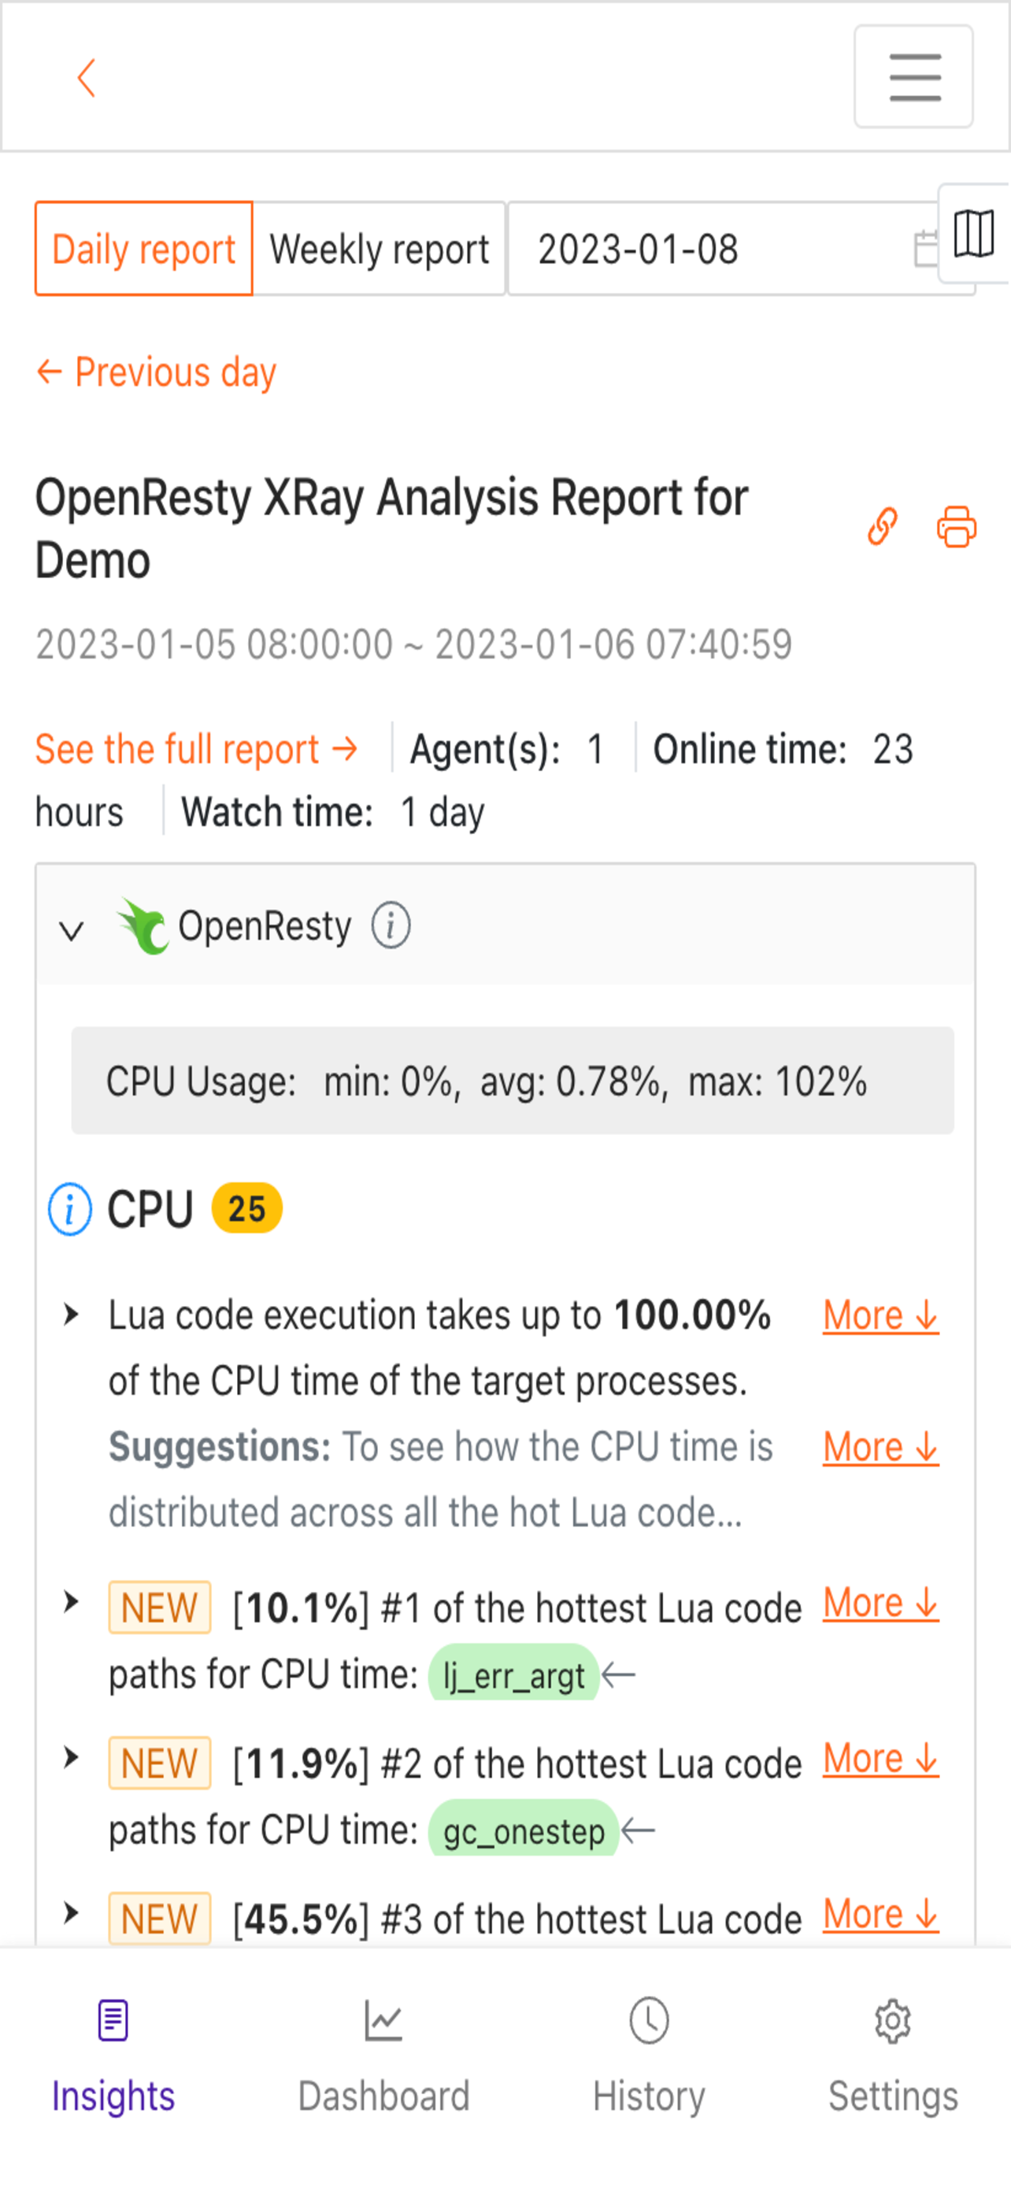This screenshot has height=2188, width=1011.
Task: Click info icon next to OpenResty
Action: coord(391,925)
